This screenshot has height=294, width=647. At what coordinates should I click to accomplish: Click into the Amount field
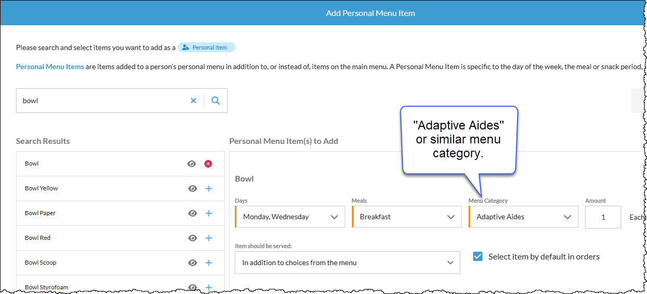click(603, 217)
